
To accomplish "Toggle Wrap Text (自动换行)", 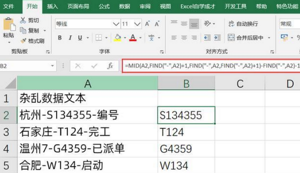I will pos(243,24).
